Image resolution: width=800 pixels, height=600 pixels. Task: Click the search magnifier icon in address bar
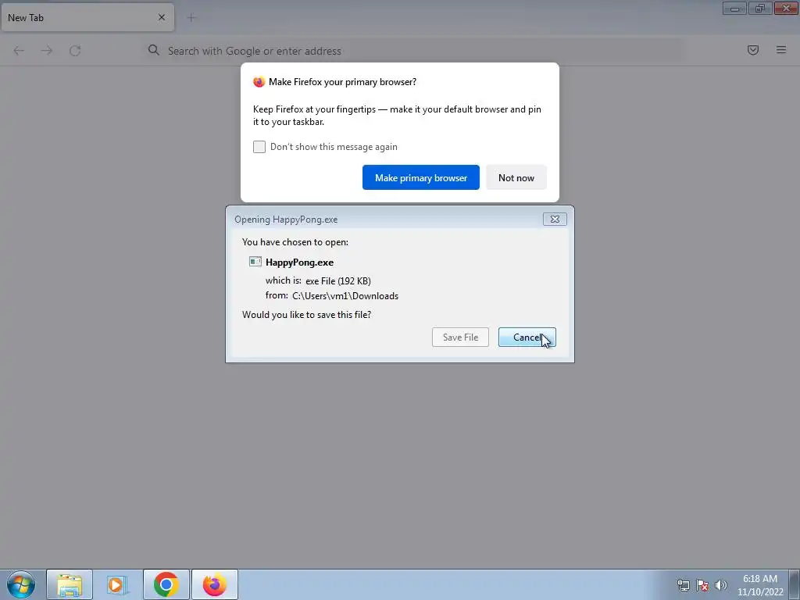[154, 50]
